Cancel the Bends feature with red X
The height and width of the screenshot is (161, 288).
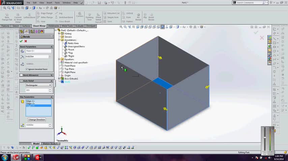pyautogui.click(x=26, y=41)
